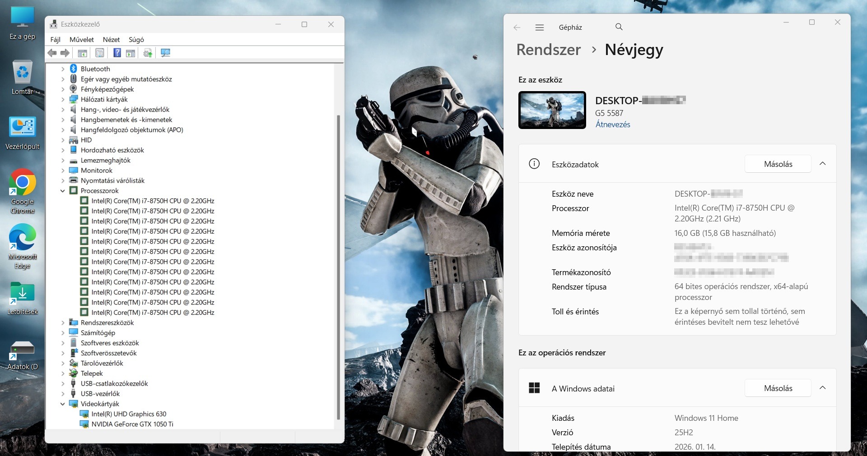Image resolution: width=867 pixels, height=456 pixels.
Task: Expand the USB-vezérlők node
Action: click(x=63, y=394)
